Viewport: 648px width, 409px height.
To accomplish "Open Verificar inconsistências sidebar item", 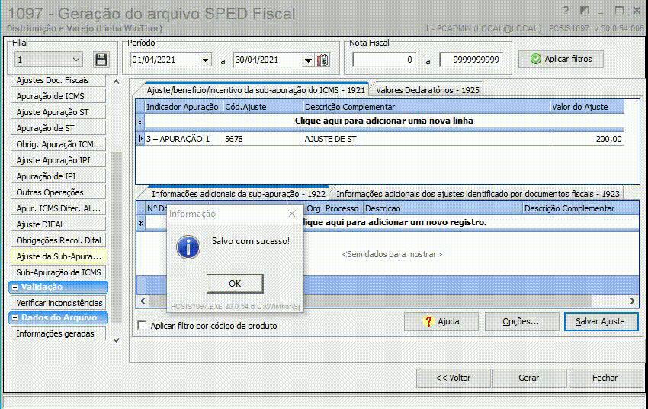I will point(58,303).
